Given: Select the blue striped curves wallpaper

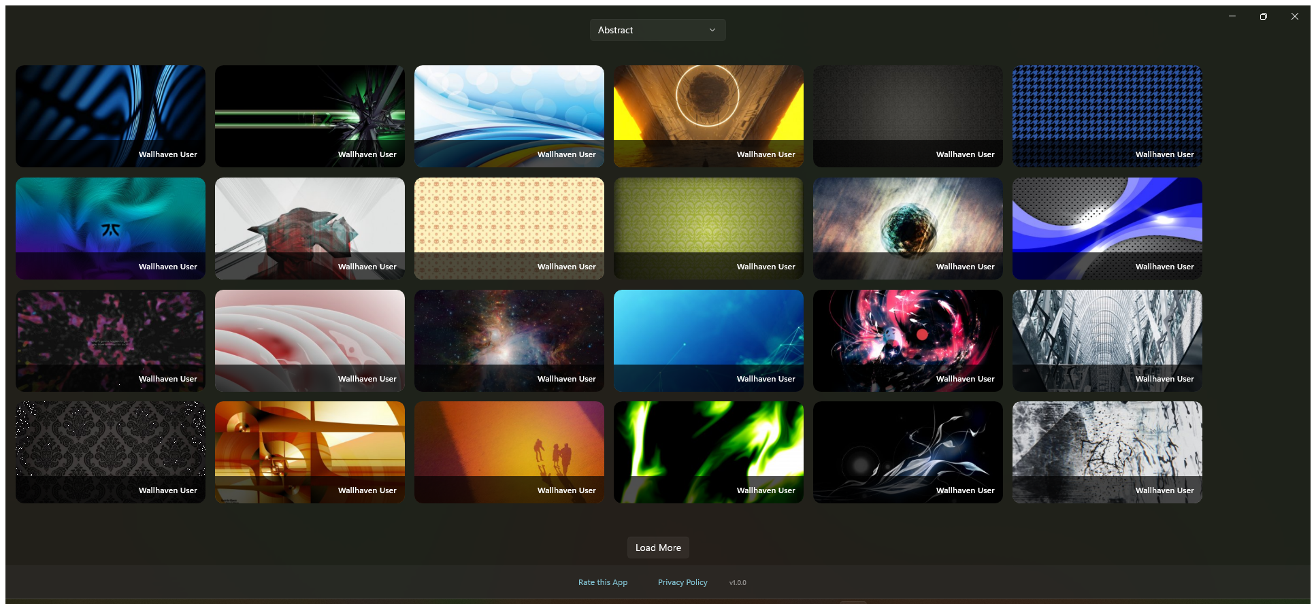Looking at the screenshot, I should click(110, 116).
